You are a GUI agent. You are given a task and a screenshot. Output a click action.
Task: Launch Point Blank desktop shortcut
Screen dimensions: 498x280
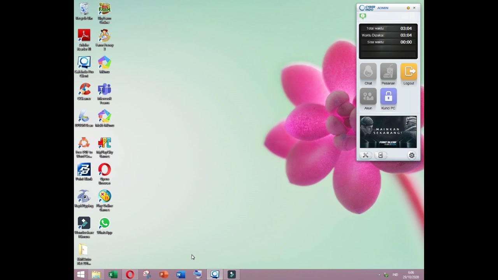(84, 172)
